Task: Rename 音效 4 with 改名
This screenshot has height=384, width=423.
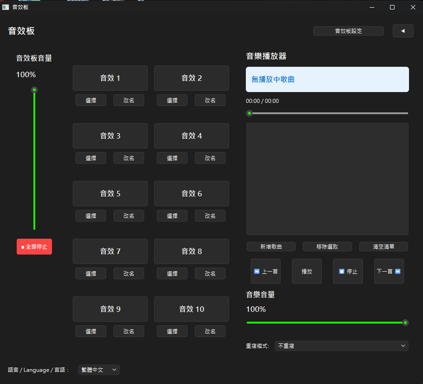Action: (210, 158)
